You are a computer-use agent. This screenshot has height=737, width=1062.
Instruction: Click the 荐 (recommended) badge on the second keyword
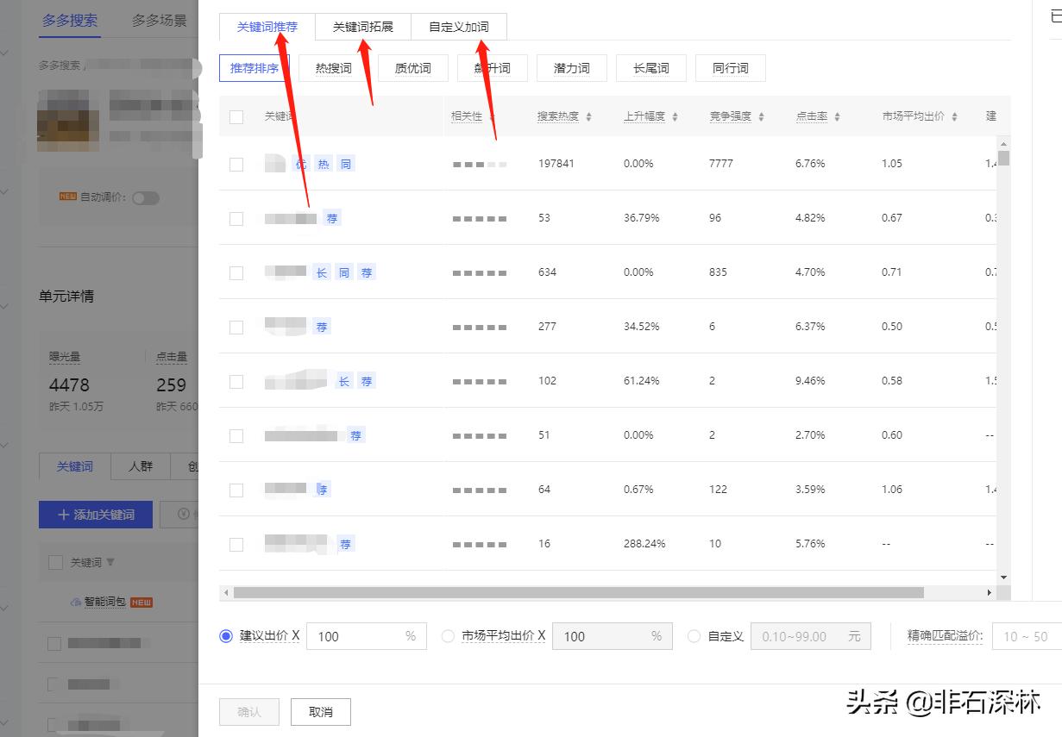click(x=332, y=218)
